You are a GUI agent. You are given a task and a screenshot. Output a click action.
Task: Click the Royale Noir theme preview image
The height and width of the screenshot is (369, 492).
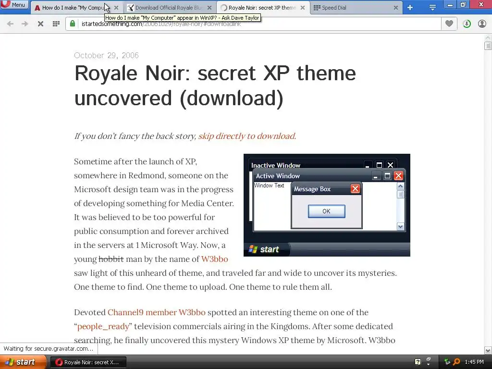327,205
